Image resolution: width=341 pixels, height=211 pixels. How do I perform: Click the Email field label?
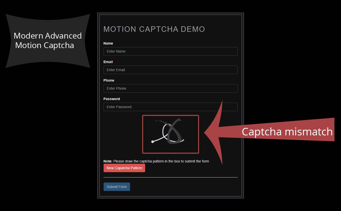(x=108, y=62)
